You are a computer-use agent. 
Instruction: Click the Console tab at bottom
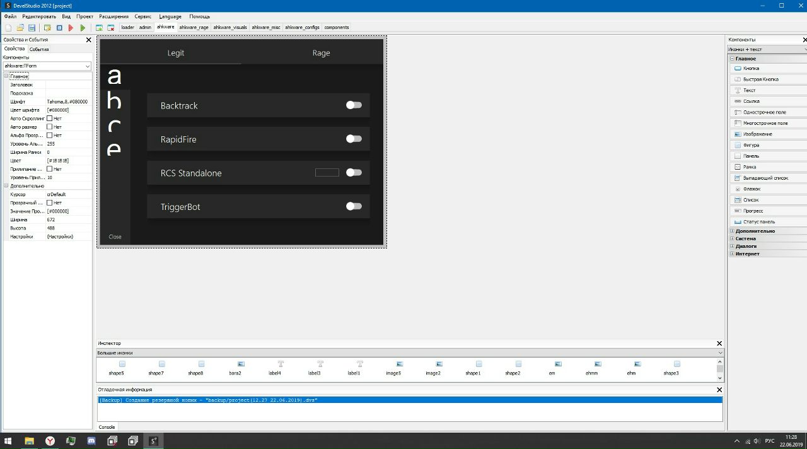[x=107, y=428]
